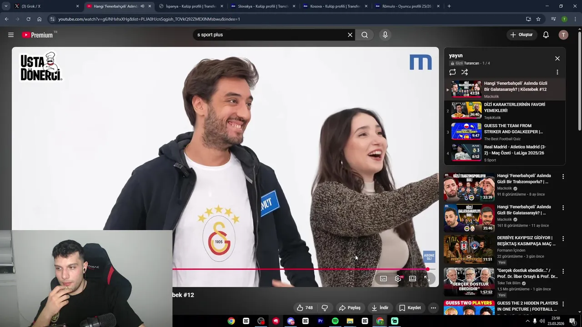582x327 pixels.
Task: Open the YouTube guide hamburger menu
Action: coord(11,35)
